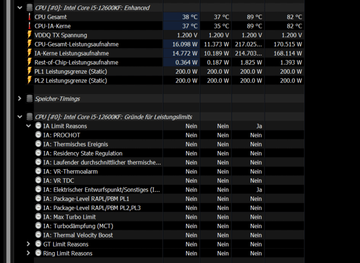Click the 0.187 W Rest-of-Chip minimum value
Image resolution: width=360 pixels, height=263 pixels.
point(218,62)
